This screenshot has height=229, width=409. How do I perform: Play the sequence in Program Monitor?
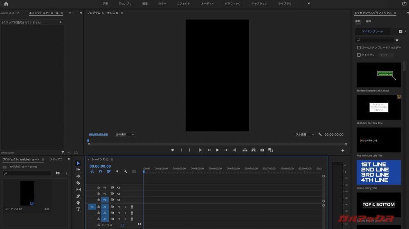[217, 150]
